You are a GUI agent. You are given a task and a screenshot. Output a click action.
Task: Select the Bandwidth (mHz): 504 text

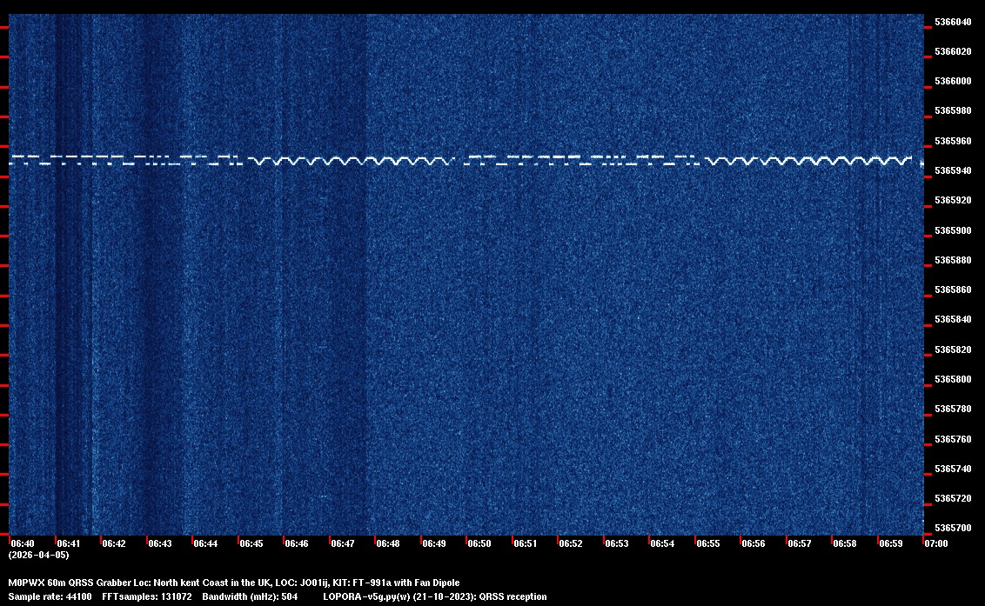point(249,596)
